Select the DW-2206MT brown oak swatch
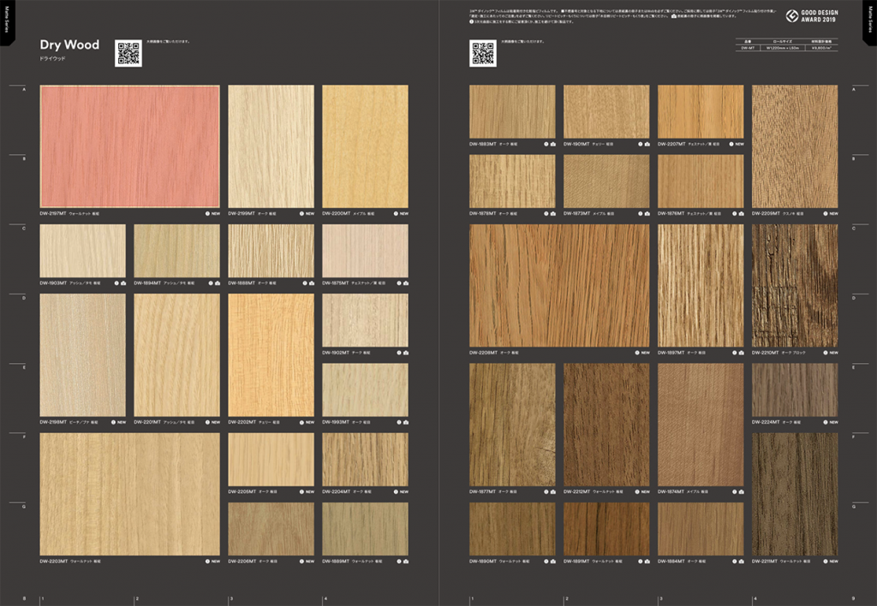This screenshot has height=606, width=877. point(271,529)
